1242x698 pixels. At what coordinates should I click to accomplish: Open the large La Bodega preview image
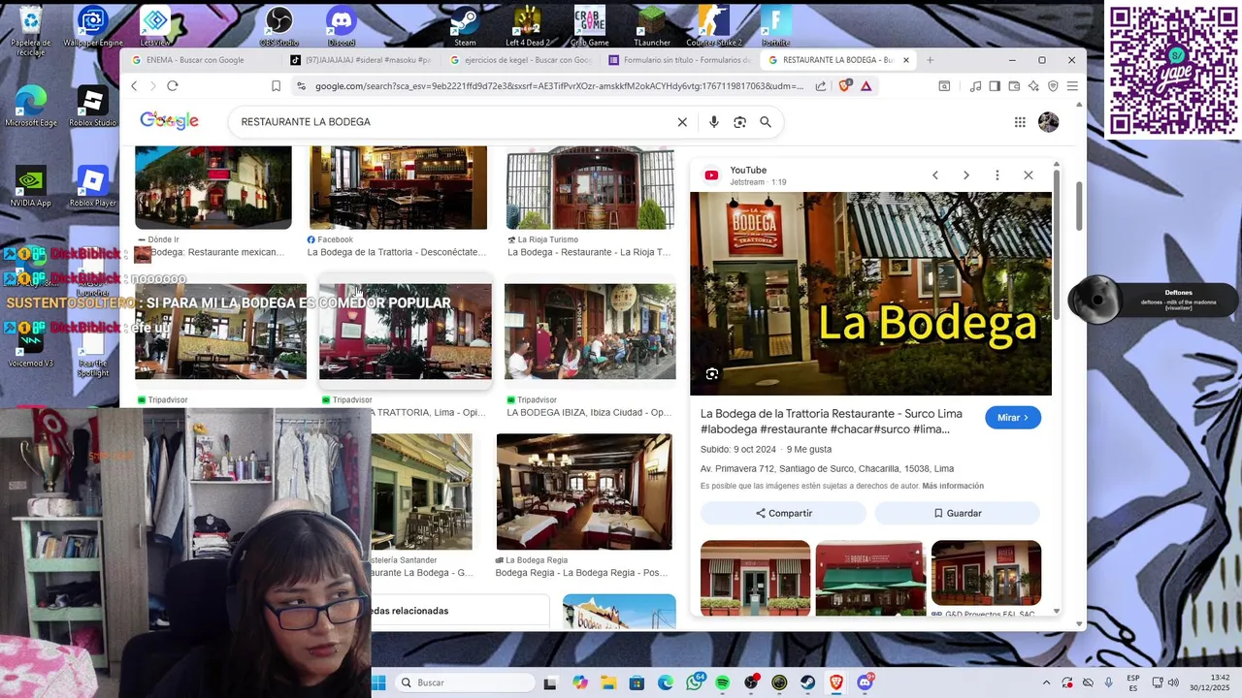coord(870,294)
